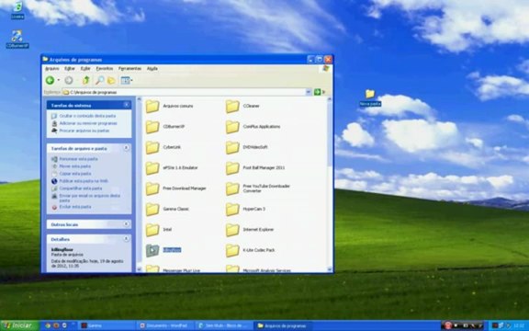This screenshot has height=331, width=529.
Task: Select Free YouTube Downloader Converter folder icon
Action: click(x=232, y=188)
